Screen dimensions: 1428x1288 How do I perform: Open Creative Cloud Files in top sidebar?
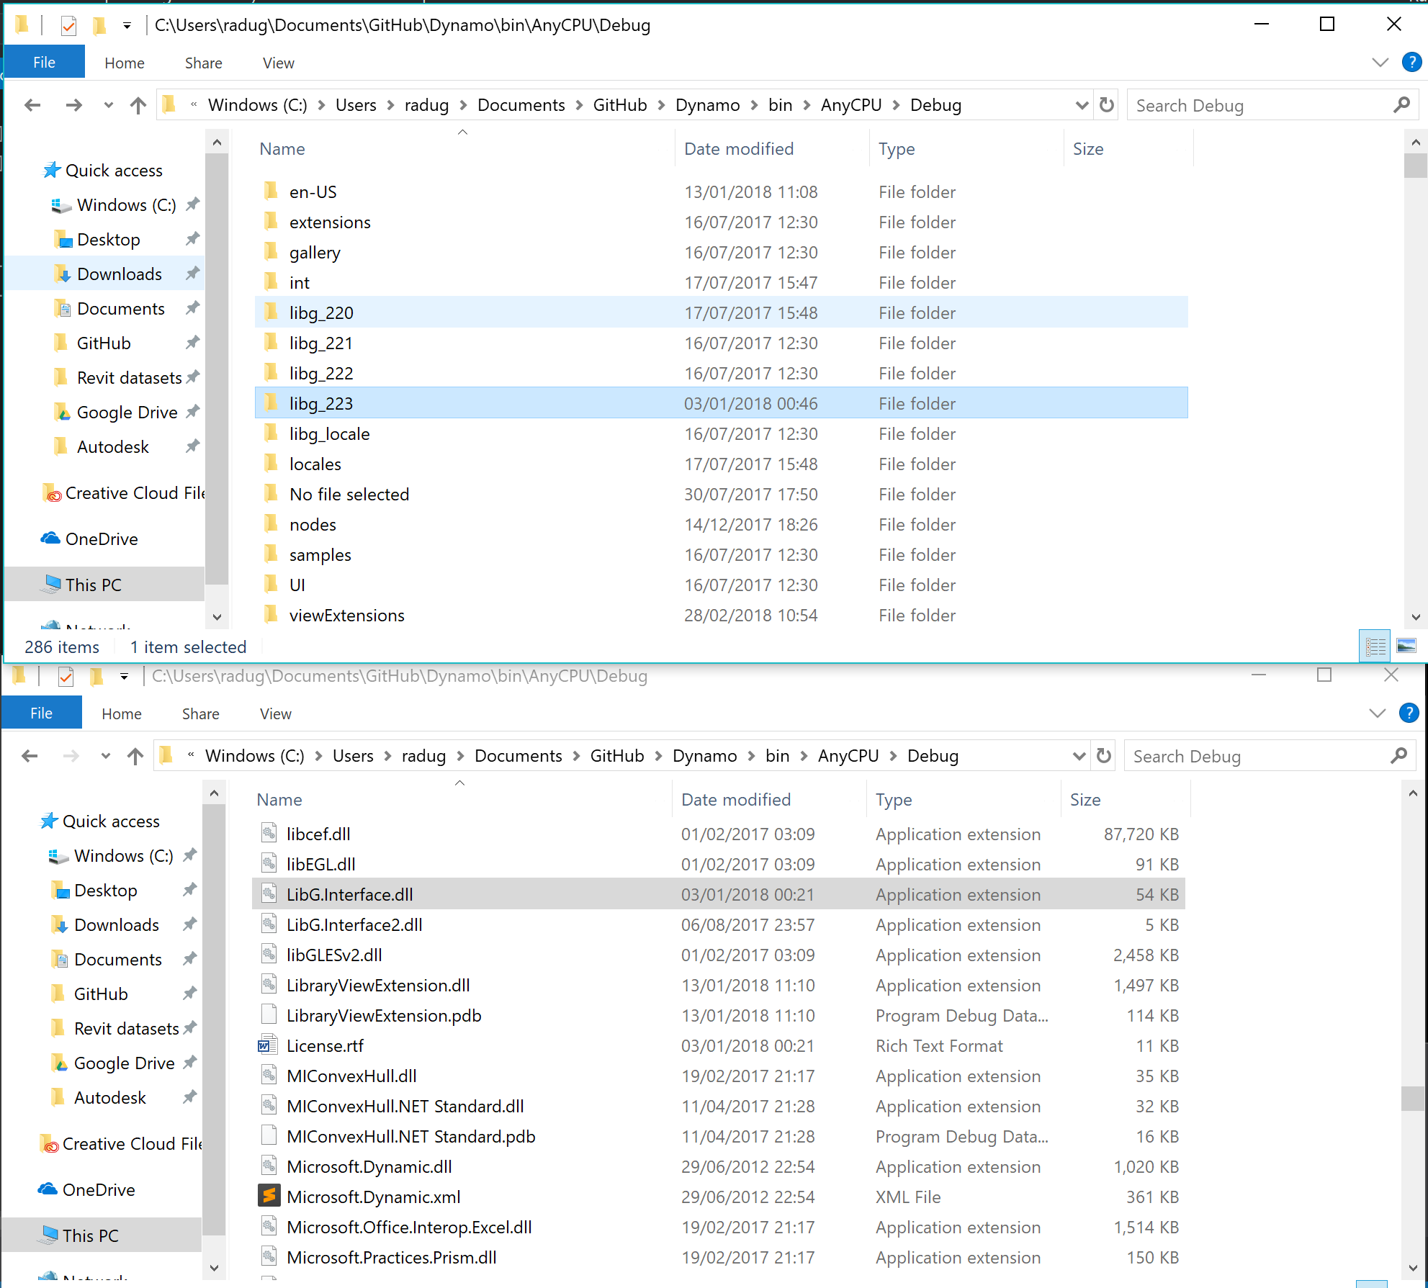point(124,493)
